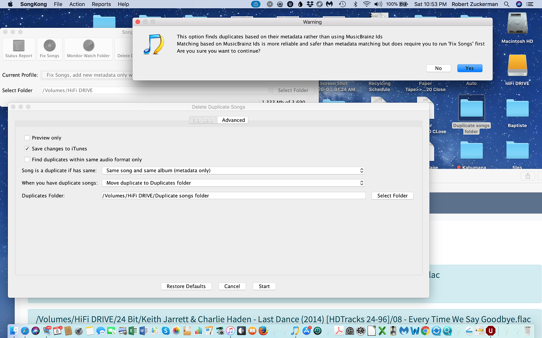Switch to the Advanced tab
The width and height of the screenshot is (542, 338).
[233, 120]
